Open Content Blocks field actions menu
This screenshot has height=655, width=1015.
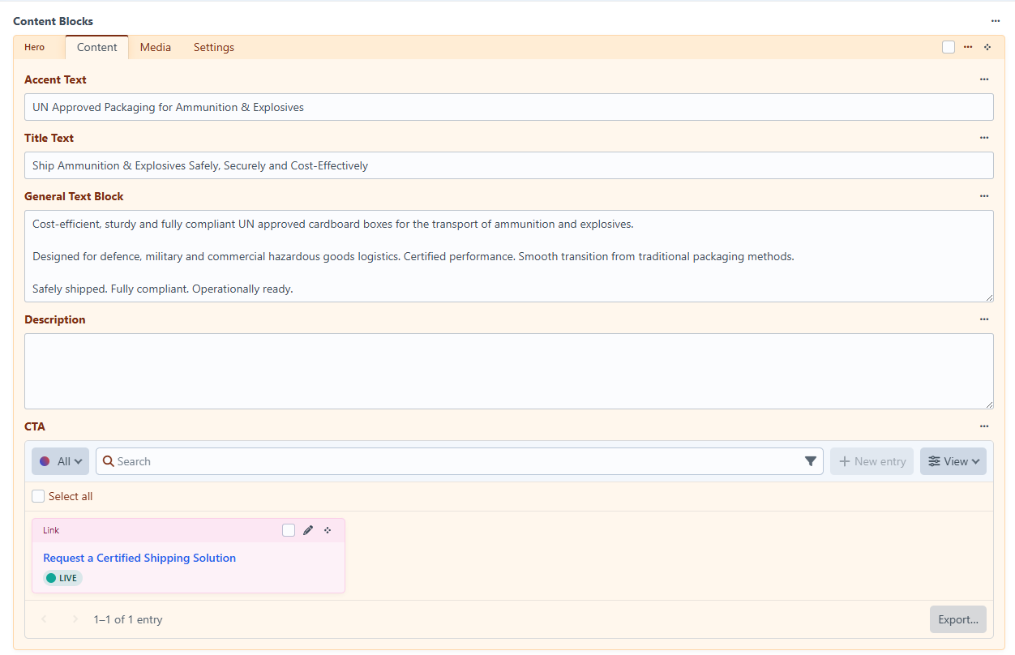click(x=996, y=21)
